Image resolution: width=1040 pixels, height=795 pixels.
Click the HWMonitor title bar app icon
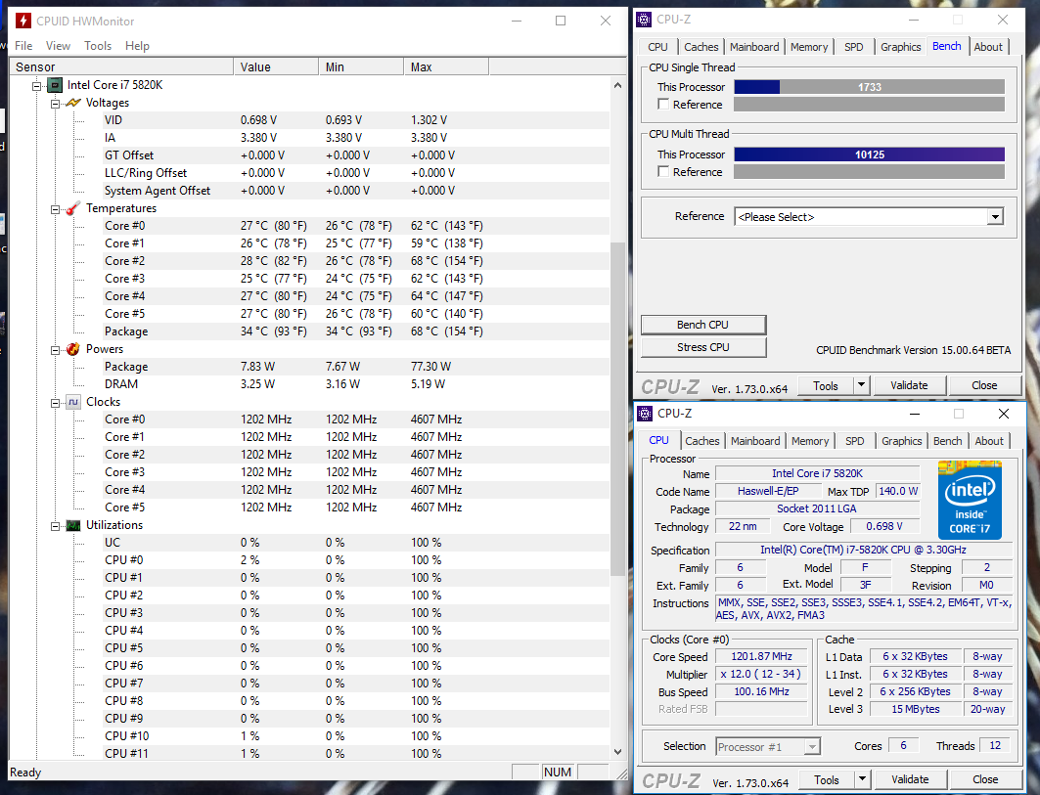pyautogui.click(x=23, y=21)
